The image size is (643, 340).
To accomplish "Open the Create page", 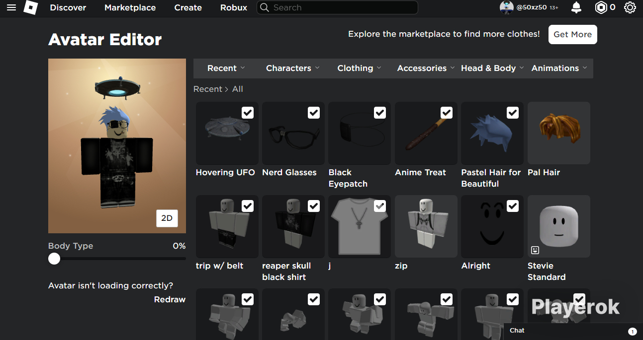I will (188, 7).
